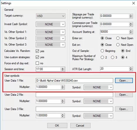Set maximum rules per strategy to 2
Image resolution: width=137 pixels, height=130 pixels.
coord(102,57)
